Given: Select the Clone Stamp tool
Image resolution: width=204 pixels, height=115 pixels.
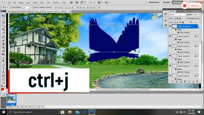Looking at the screenshot, I should [4, 44].
